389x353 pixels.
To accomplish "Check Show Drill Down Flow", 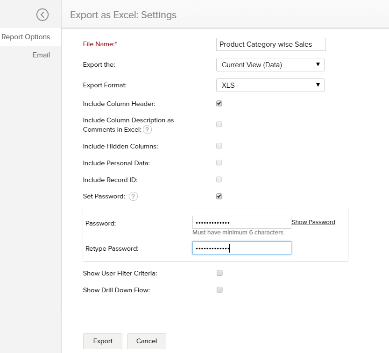I will [x=219, y=289].
